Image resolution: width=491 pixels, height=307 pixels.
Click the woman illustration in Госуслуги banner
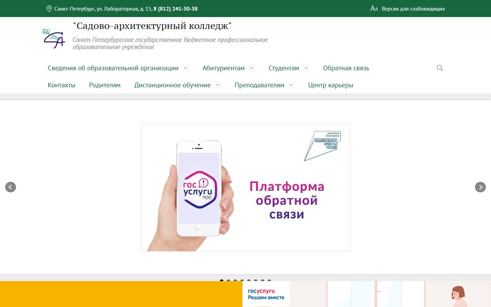(458, 296)
